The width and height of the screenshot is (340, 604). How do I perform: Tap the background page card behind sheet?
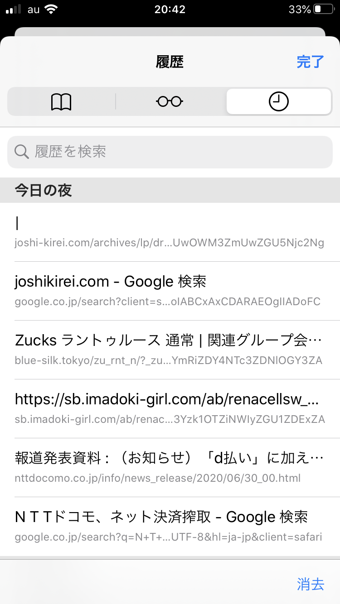[170, 32]
